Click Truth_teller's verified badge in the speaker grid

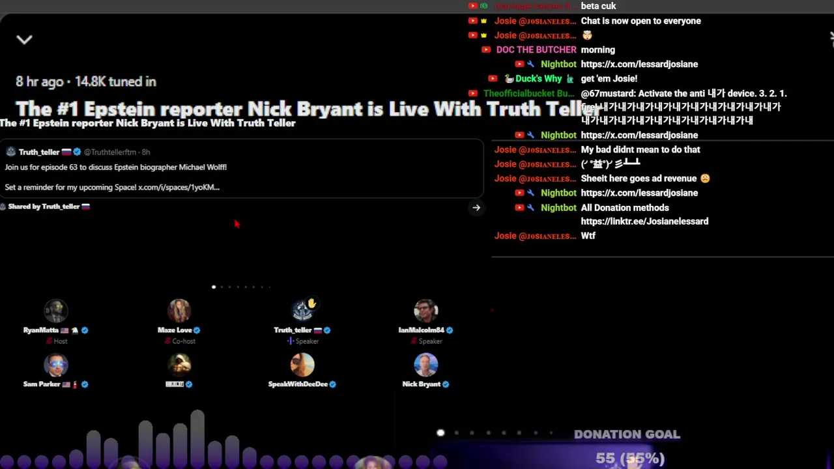pyautogui.click(x=327, y=330)
